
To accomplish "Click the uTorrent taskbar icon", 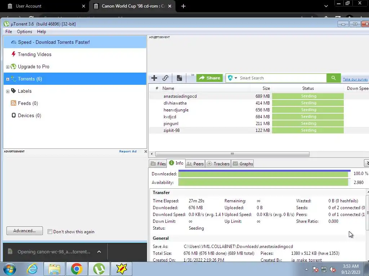I will point(99,269).
